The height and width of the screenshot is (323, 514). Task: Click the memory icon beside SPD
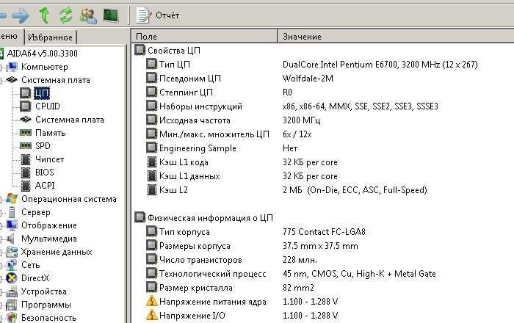pyautogui.click(x=26, y=146)
